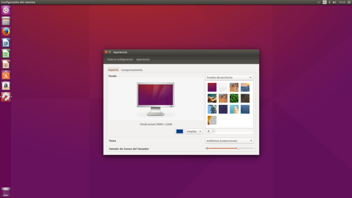Click System Settings launcher icon
Image resolution: width=352 pixels, height=198 pixels.
coord(6,97)
